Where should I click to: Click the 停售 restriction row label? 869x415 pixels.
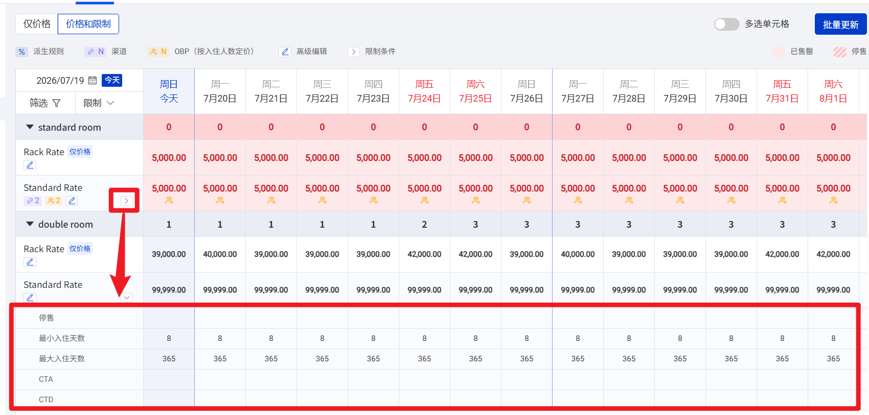[47, 318]
